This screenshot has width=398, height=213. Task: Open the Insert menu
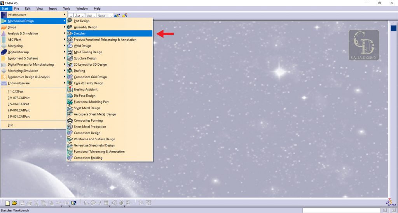(x=53, y=9)
